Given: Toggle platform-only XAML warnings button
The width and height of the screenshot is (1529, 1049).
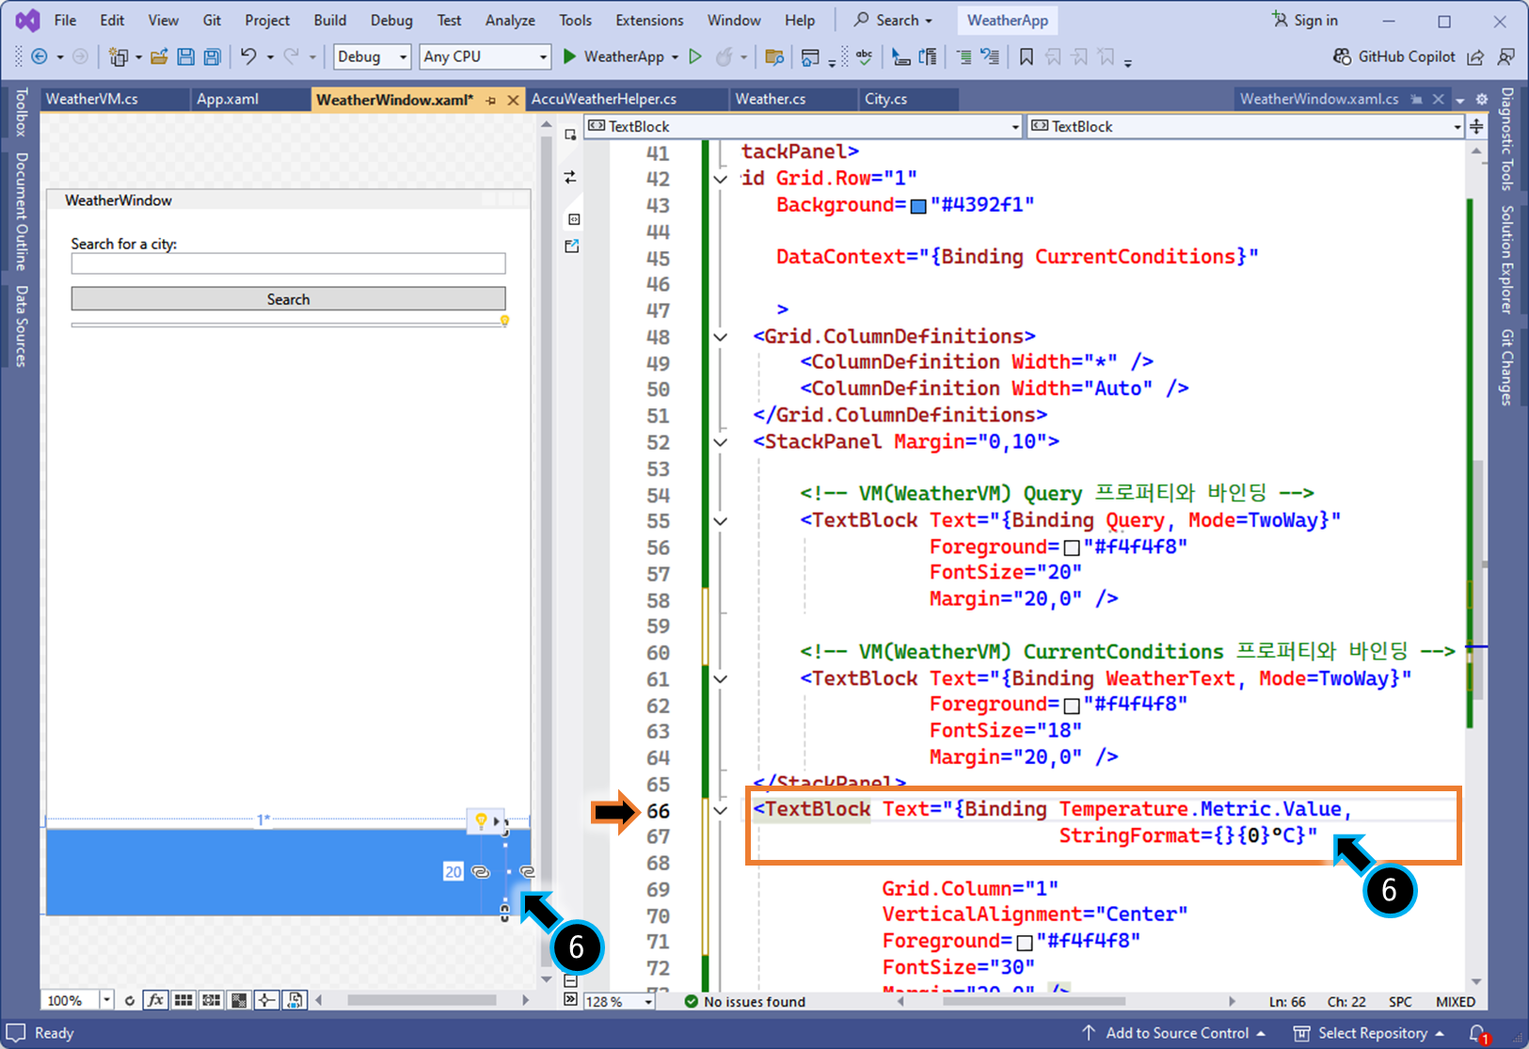Looking at the screenshot, I should coord(295,1000).
